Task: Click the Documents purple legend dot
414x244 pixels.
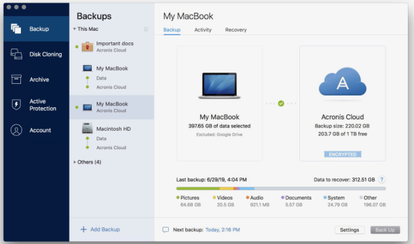Action: [283, 198]
